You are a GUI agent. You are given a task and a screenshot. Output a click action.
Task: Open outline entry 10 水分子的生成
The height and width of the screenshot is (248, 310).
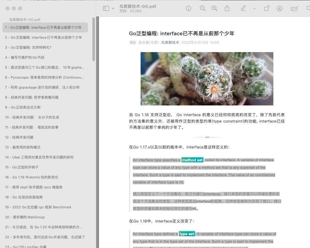click(45, 117)
